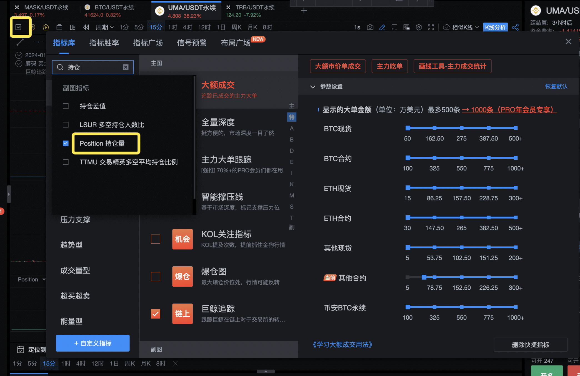Open chart settings hexagon icon
580x376 pixels.
[419, 27]
